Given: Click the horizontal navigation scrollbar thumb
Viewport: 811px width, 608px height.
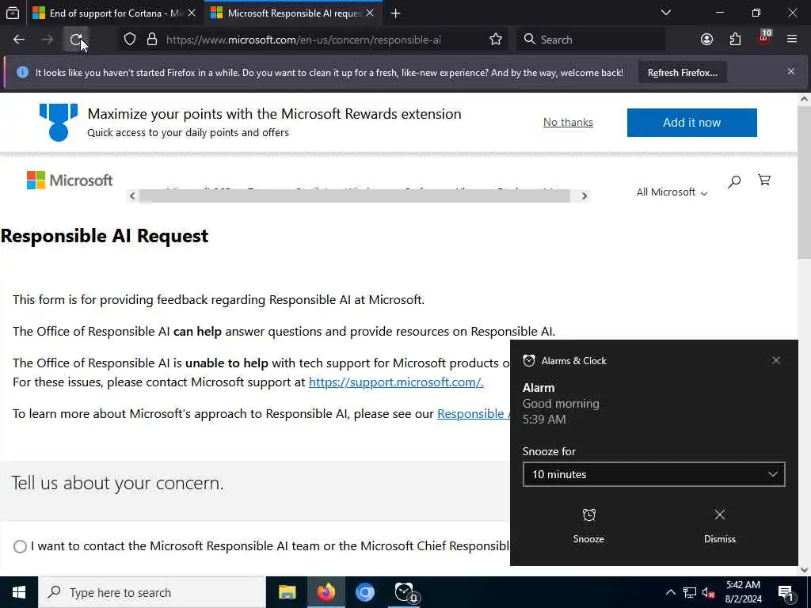Looking at the screenshot, I should point(354,196).
